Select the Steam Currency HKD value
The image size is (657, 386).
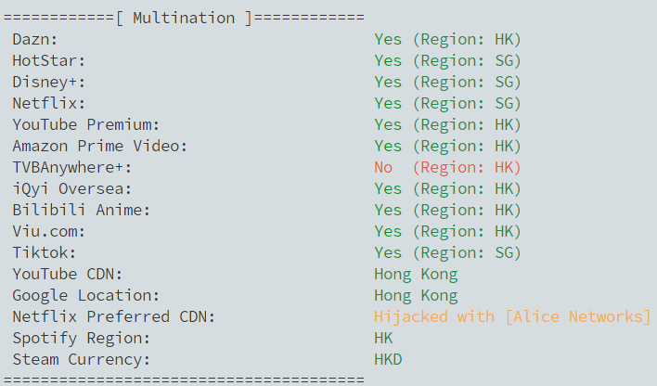388,360
